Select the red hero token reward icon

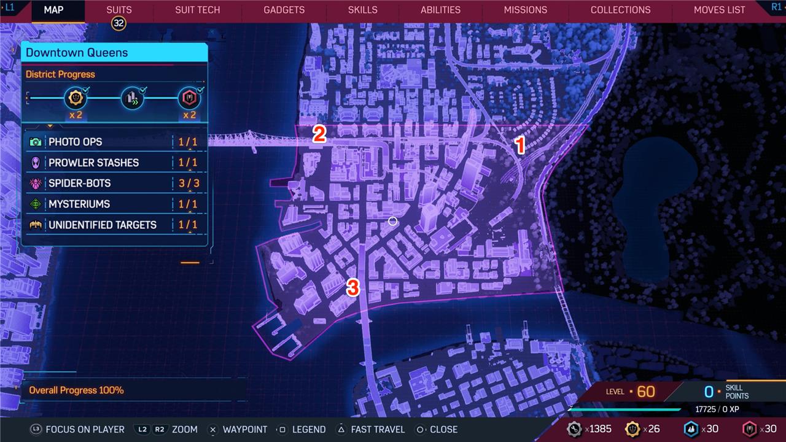(189, 98)
